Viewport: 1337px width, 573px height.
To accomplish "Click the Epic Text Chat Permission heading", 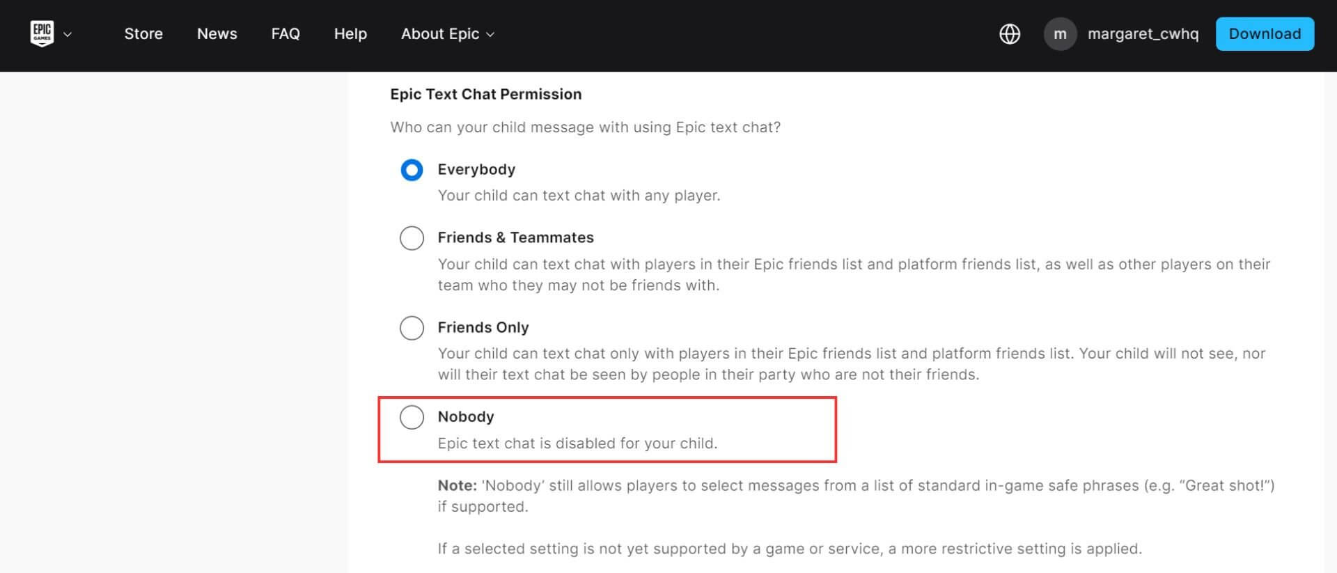I will click(485, 94).
